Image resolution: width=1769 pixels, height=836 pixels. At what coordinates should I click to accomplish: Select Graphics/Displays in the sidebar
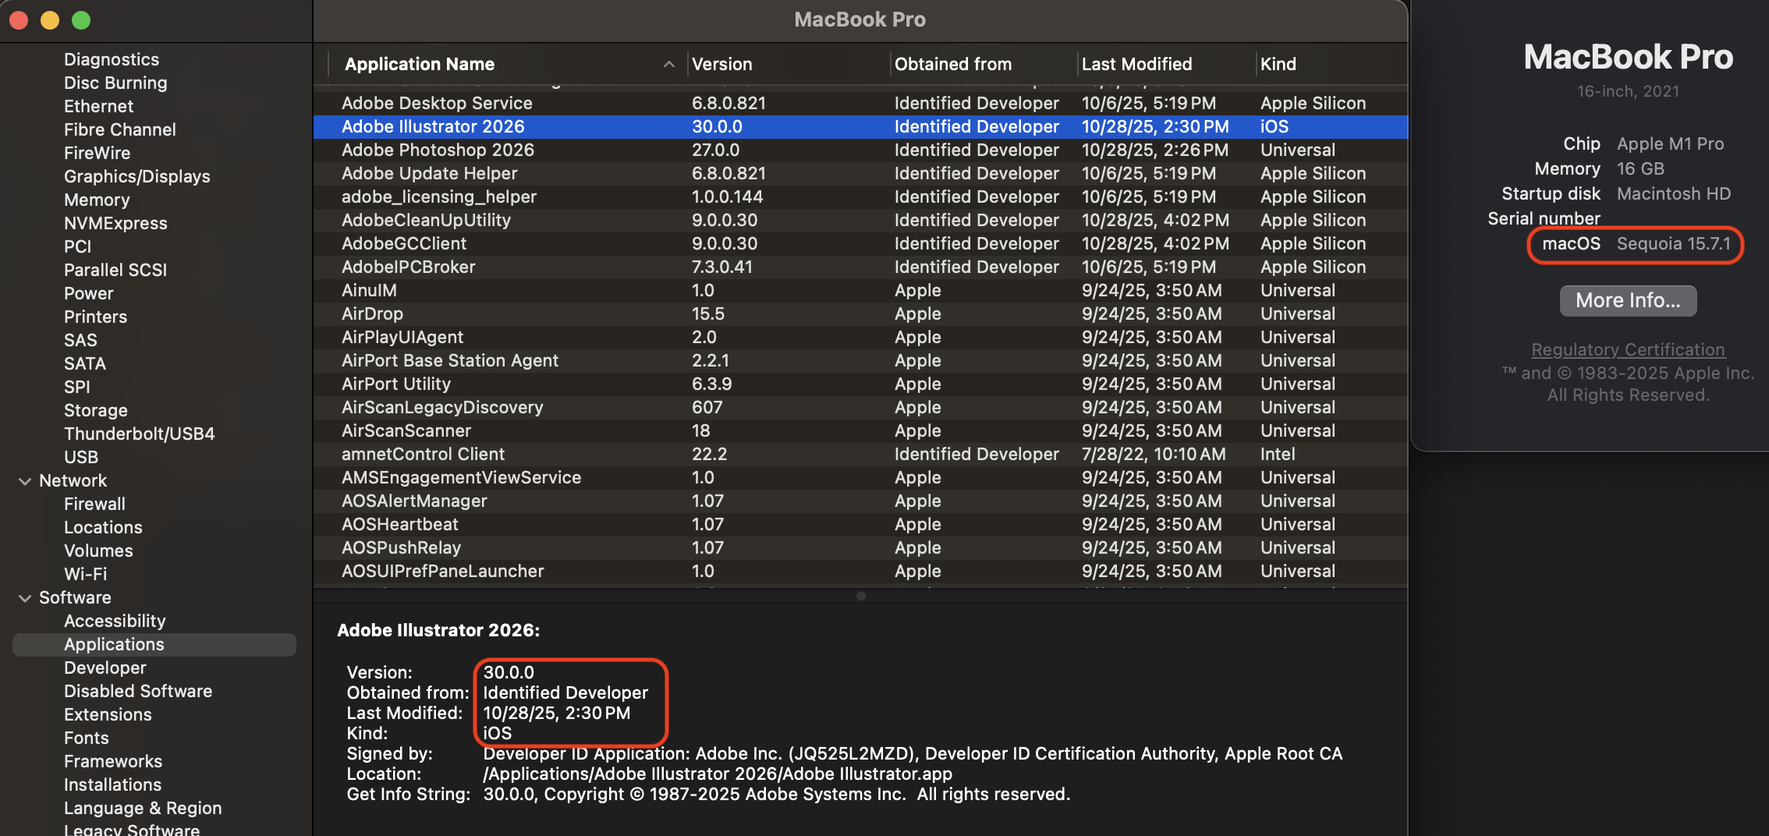pyautogui.click(x=136, y=176)
